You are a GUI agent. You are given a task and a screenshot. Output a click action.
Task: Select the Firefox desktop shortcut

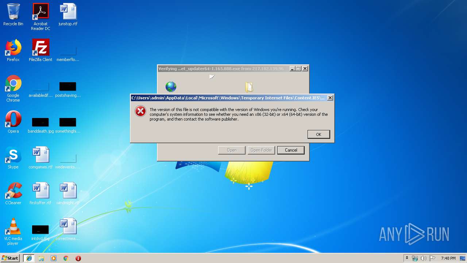(13, 50)
